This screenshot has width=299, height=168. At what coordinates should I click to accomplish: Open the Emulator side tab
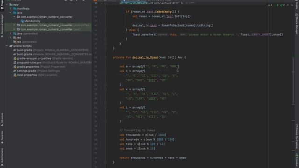click(x=297, y=160)
